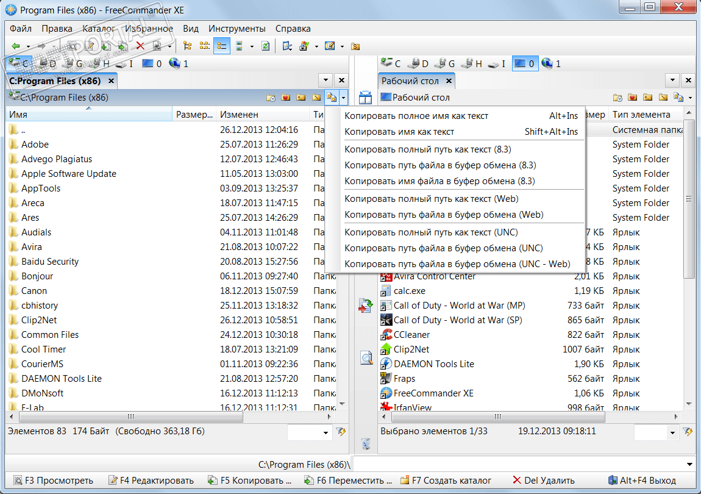701x494 pixels.
Task: Click the View file toolbar icon
Action: point(71,46)
